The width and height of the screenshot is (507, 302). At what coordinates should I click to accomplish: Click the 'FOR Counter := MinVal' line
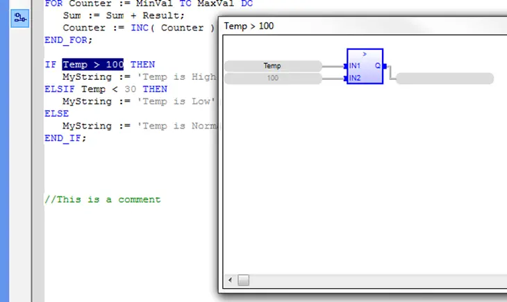(x=149, y=3)
